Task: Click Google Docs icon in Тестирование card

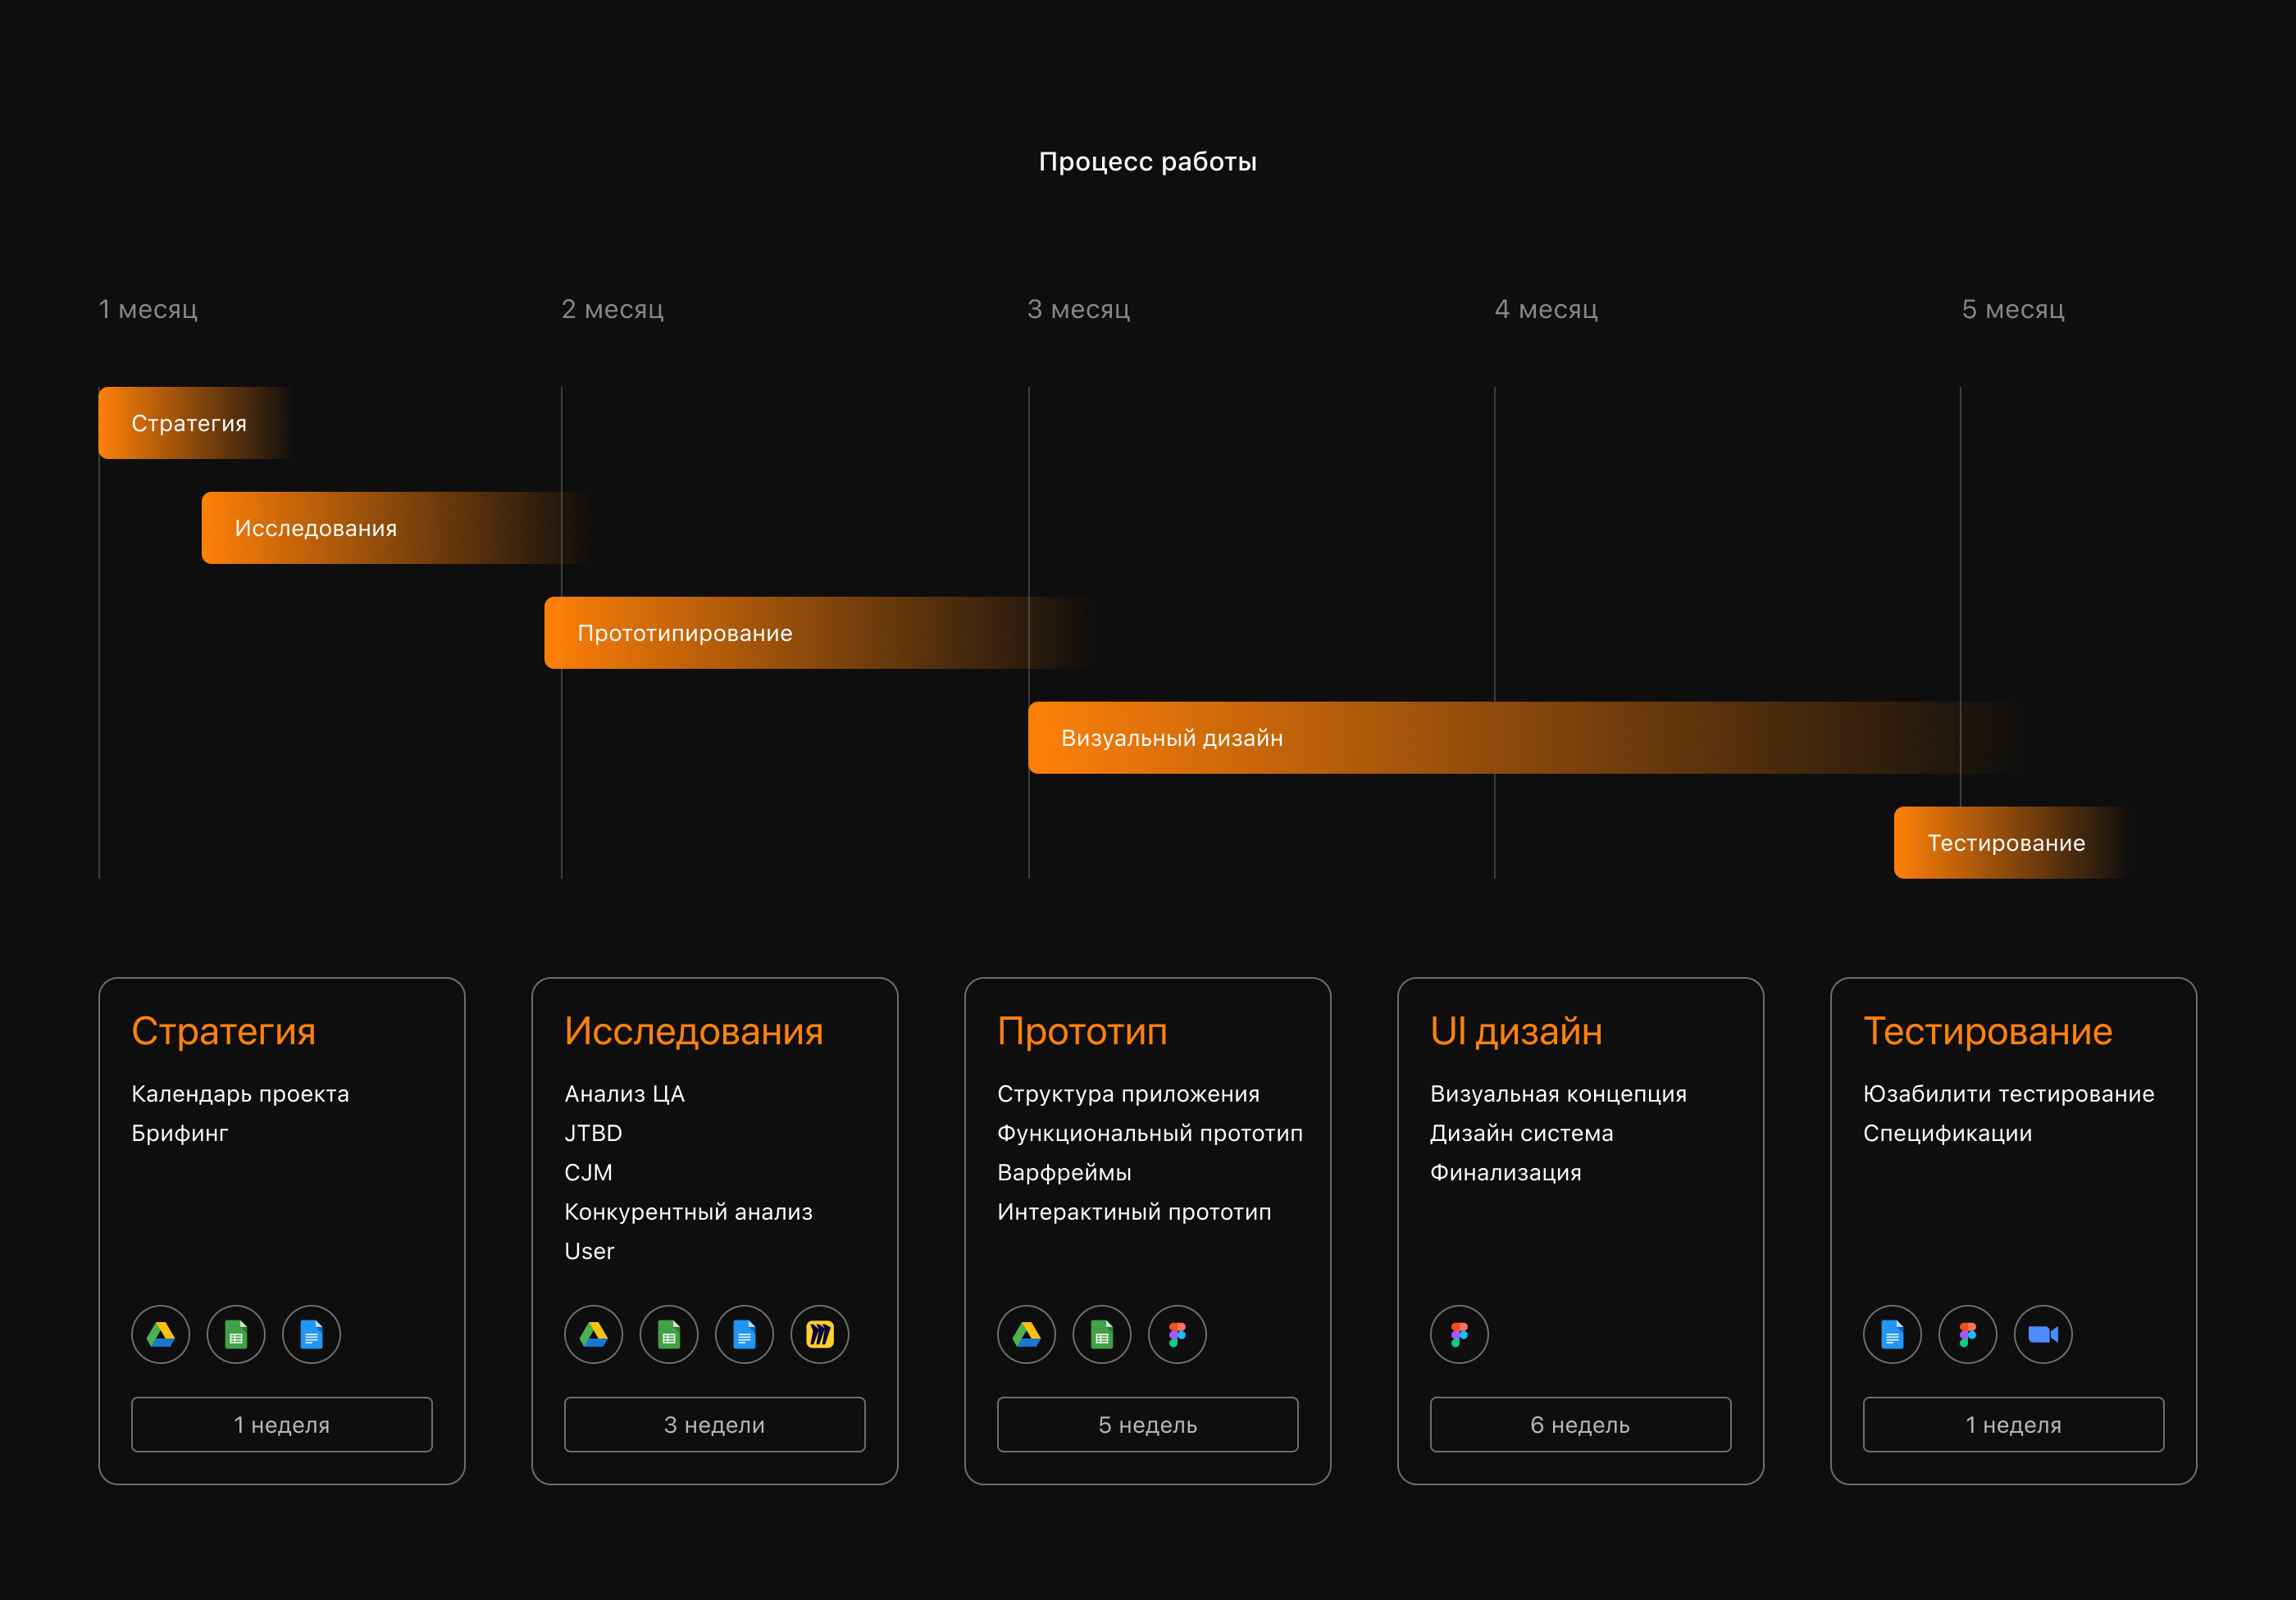Action: [x=1892, y=1334]
